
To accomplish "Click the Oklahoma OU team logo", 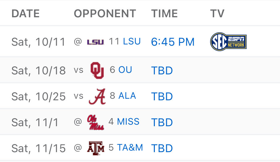I will (x=97, y=70).
